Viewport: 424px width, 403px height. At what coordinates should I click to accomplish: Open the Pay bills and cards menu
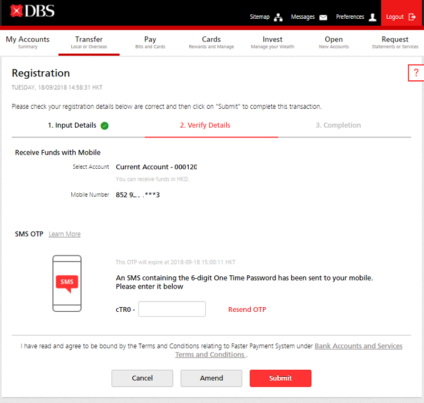point(150,42)
